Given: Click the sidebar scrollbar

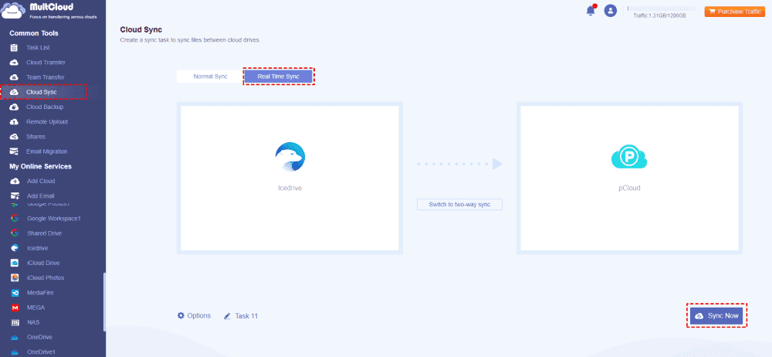Looking at the screenshot, I should (104, 302).
